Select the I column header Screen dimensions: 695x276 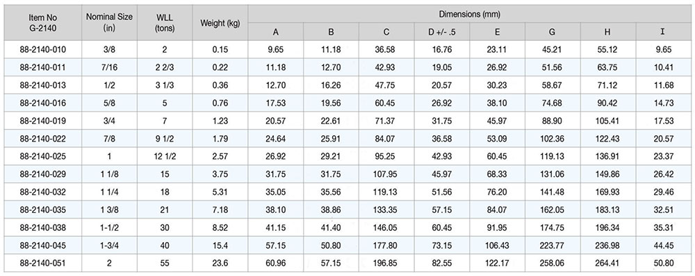click(x=663, y=32)
